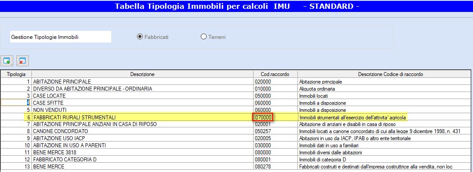The height and width of the screenshot is (172, 473).
Task: Select the ABITAZIONE PRINCIPALE row description
Action: coord(142,81)
